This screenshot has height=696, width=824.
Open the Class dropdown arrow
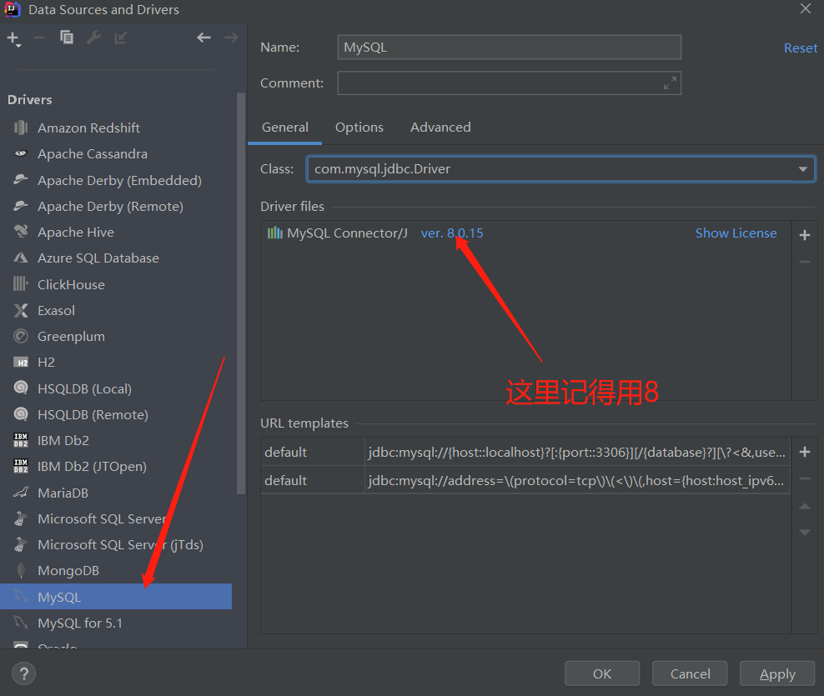802,169
